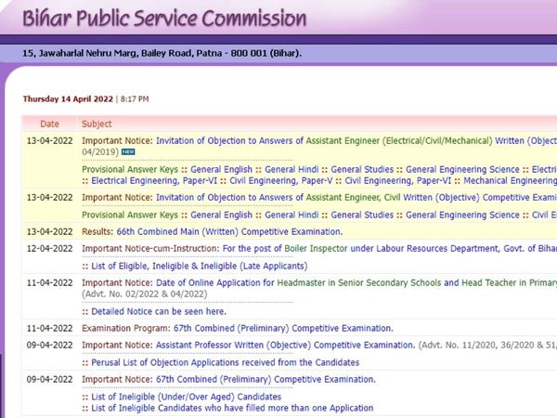This screenshot has height=418, width=557.
Task: Click Bihar Public Service Commission title
Action: click(x=164, y=19)
